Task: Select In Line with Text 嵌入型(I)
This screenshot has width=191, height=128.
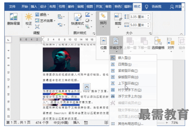Action: tap(133, 58)
